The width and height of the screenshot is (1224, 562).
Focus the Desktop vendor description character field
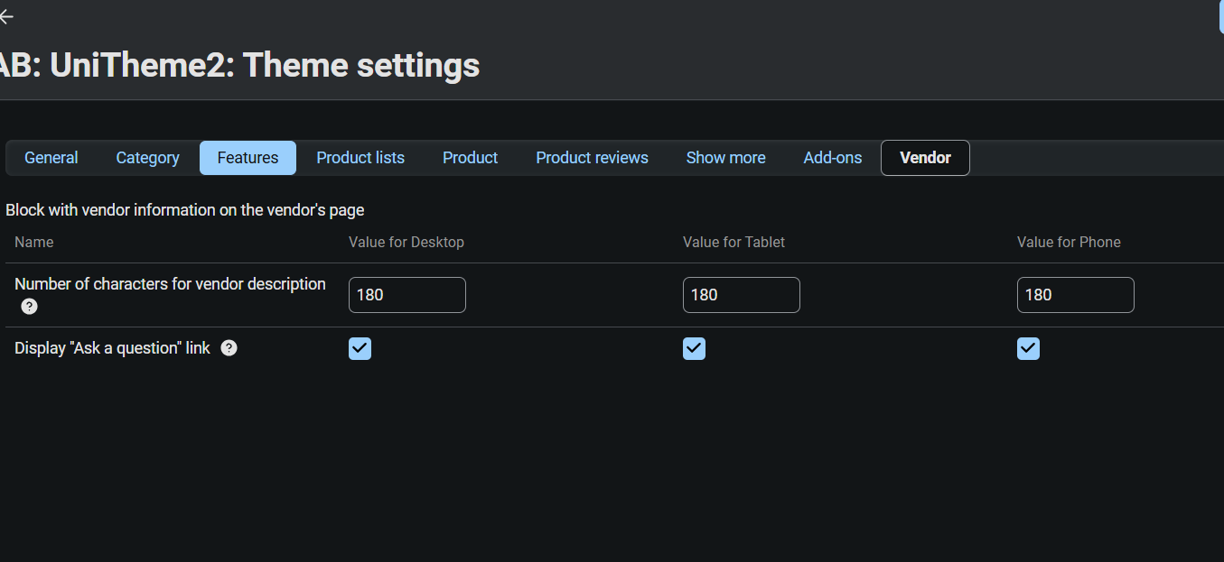(406, 295)
